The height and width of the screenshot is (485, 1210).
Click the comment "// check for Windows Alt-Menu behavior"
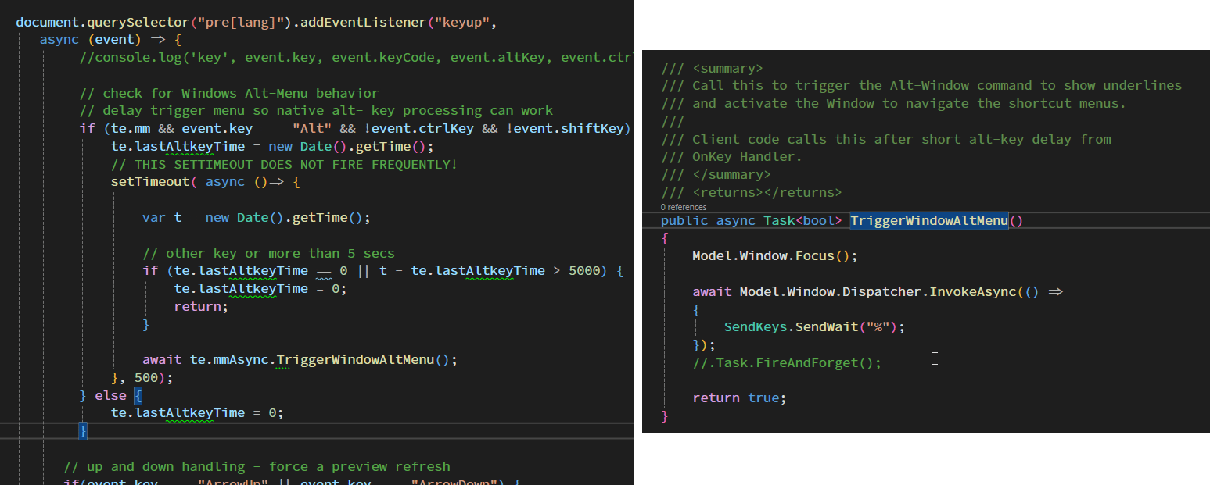coord(228,93)
